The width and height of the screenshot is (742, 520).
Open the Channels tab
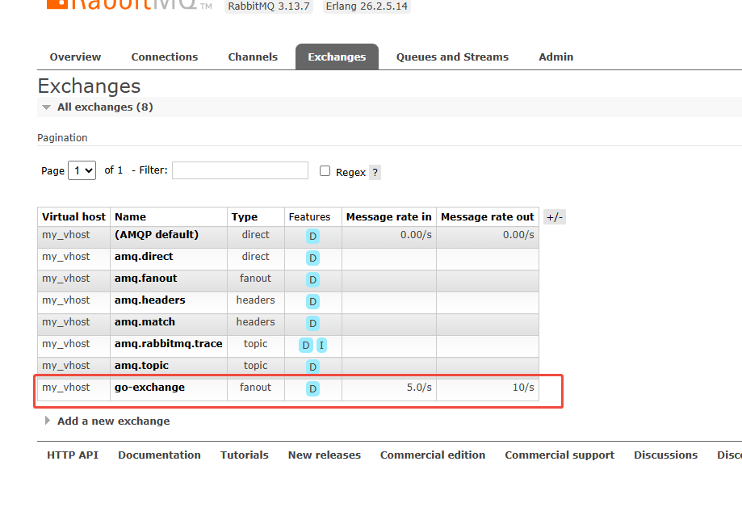[253, 57]
